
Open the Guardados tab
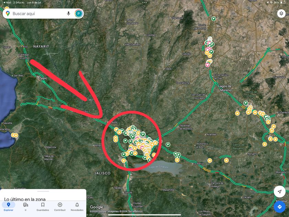(43, 207)
